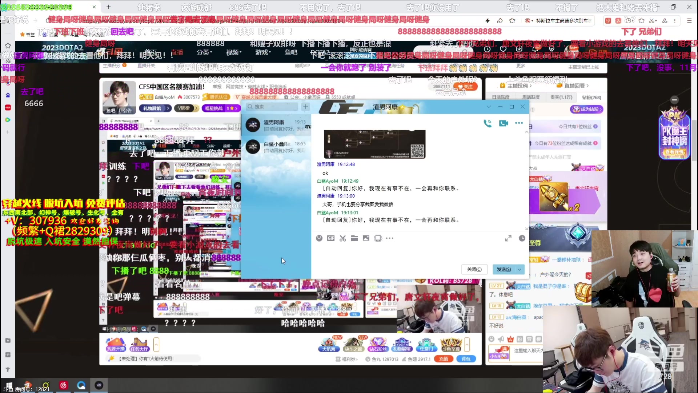The image size is (698, 393).
Task: Switch to the 钻粉(268) tab
Action: point(591,97)
